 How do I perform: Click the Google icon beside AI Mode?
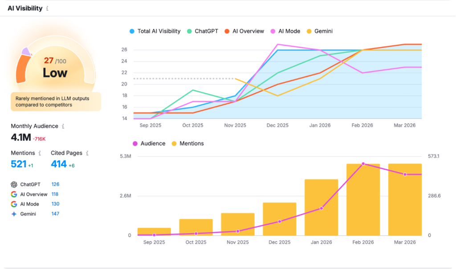click(14, 204)
